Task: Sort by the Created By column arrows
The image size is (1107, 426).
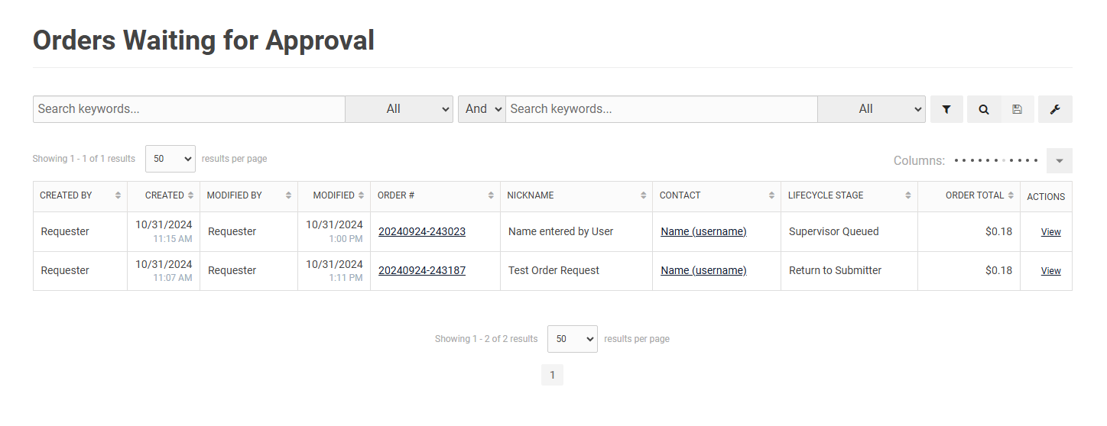Action: click(118, 195)
